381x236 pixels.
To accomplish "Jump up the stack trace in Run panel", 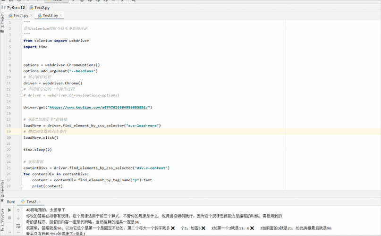I will [x=18, y=210].
